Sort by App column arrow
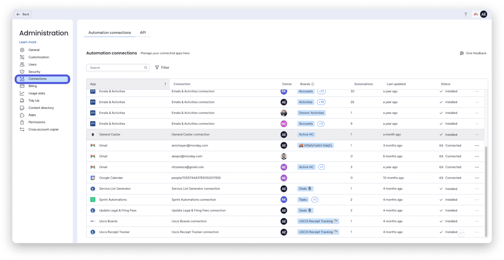This screenshot has width=504, height=260. tap(165, 84)
